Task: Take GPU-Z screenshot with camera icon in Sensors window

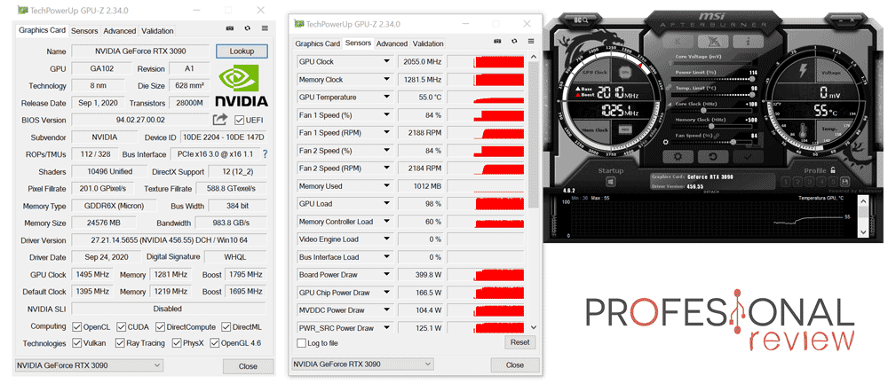Action: coord(497,42)
